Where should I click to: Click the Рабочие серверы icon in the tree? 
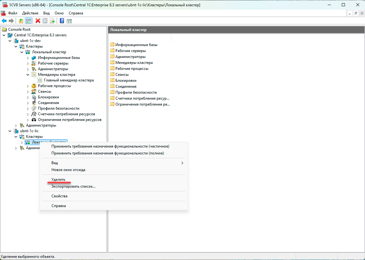pyautogui.click(x=34, y=63)
